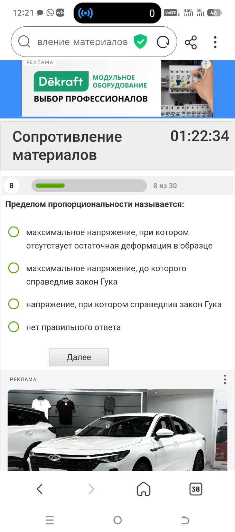Select answer about absence of residual deformation
Image resolution: width=235 pixels, height=532 pixels.
coord(13,232)
